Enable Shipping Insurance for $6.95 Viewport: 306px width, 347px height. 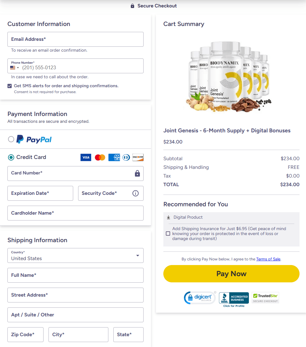coord(168,233)
